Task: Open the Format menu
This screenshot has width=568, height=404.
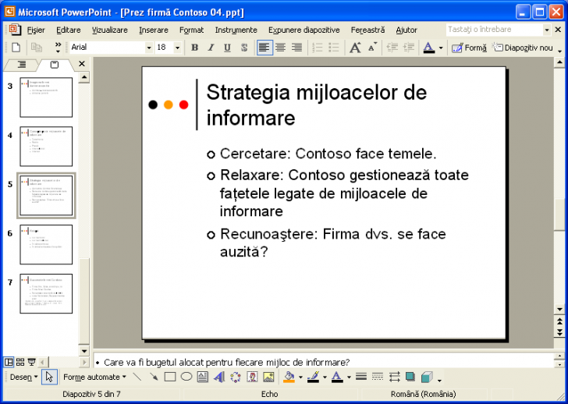Action: click(192, 30)
